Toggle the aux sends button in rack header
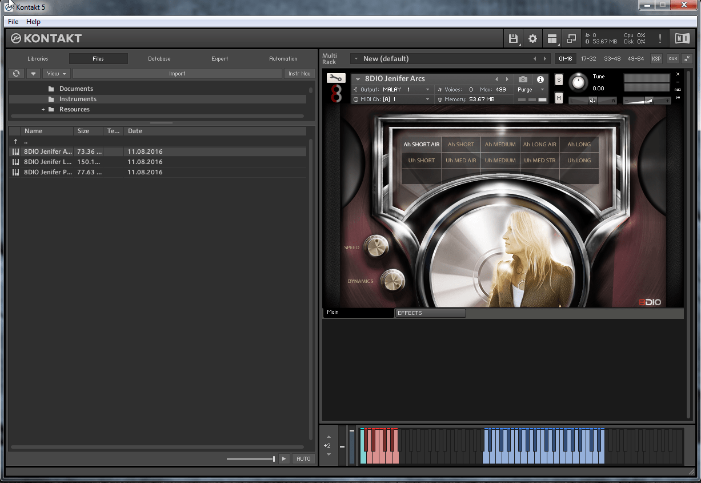 tap(672, 58)
